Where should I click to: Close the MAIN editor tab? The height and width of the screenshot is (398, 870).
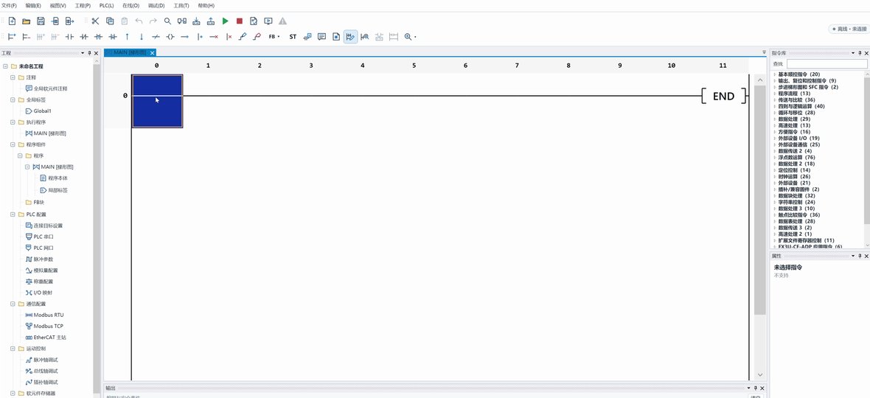[x=152, y=52]
